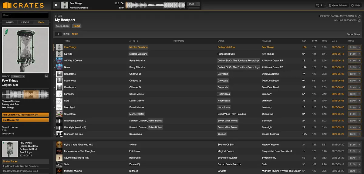Click the Blacklight (Version 2) row artwork
This screenshot has width=364, height=174.
coord(59,127)
